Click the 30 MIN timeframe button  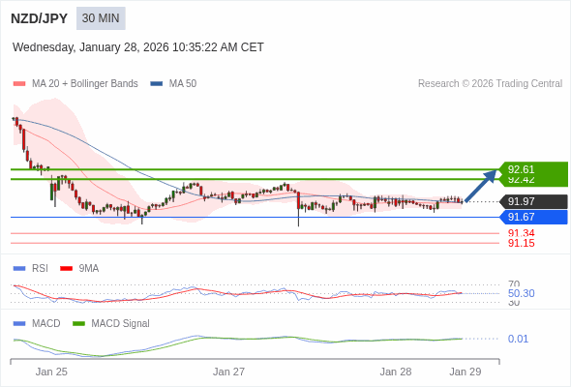click(101, 18)
